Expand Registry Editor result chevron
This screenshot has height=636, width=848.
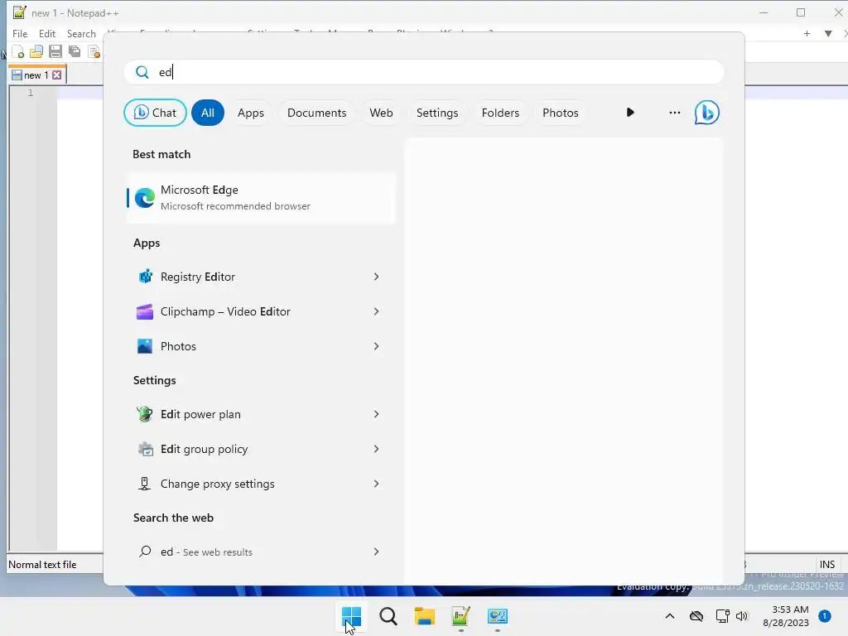[x=377, y=277]
